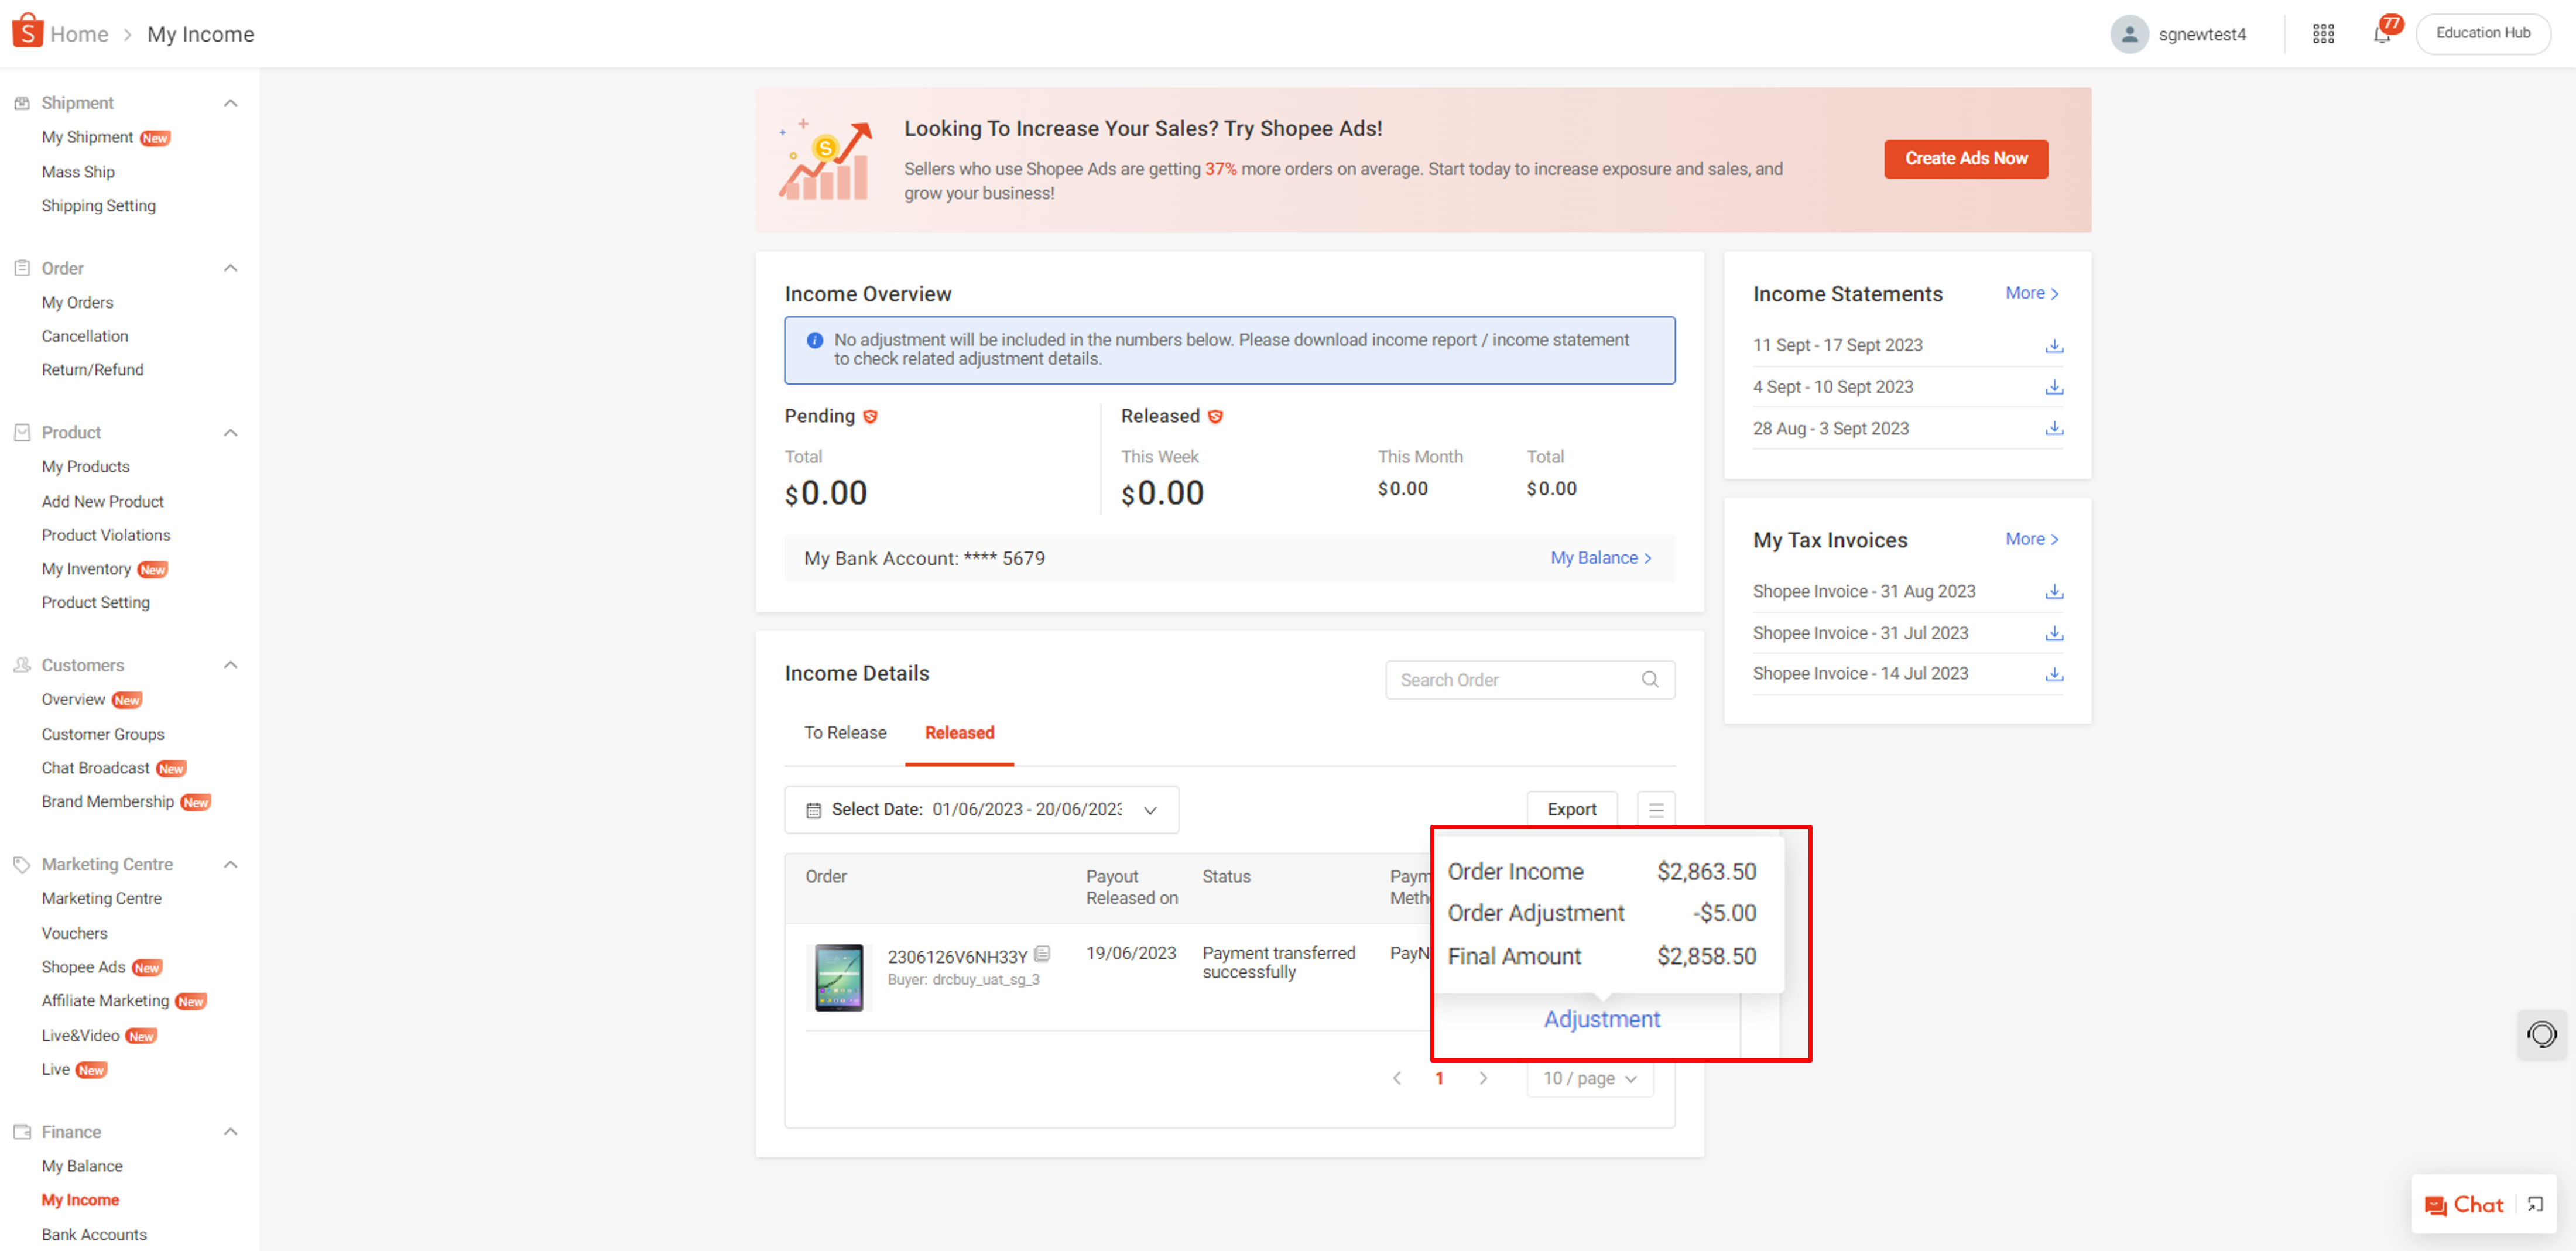Open the apps grid icon near the profile
The width and height of the screenshot is (2576, 1251).
click(2323, 33)
